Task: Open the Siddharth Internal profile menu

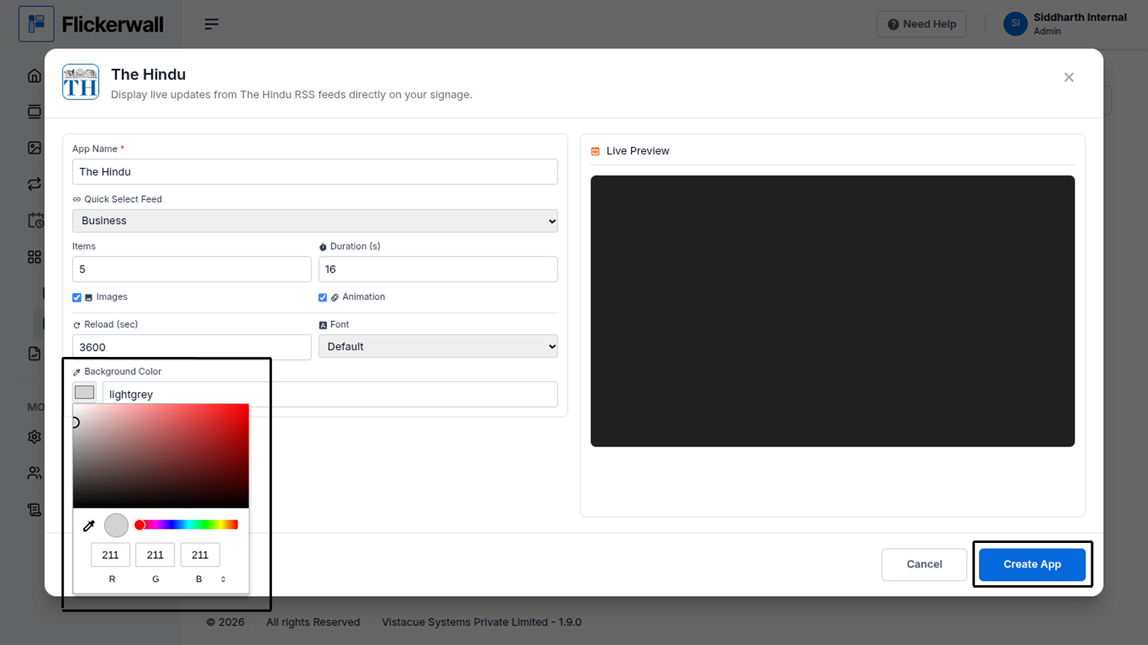Action: click(1065, 24)
